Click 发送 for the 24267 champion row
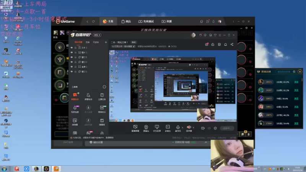The height and width of the screenshot is (172, 306). (x=296, y=90)
